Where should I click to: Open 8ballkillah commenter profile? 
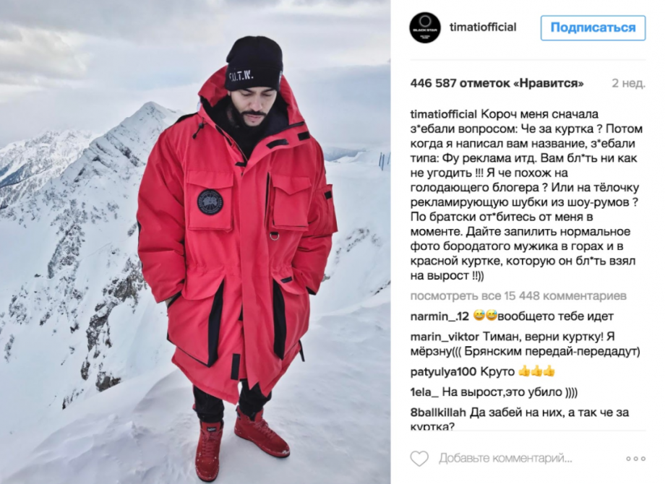[x=438, y=412]
